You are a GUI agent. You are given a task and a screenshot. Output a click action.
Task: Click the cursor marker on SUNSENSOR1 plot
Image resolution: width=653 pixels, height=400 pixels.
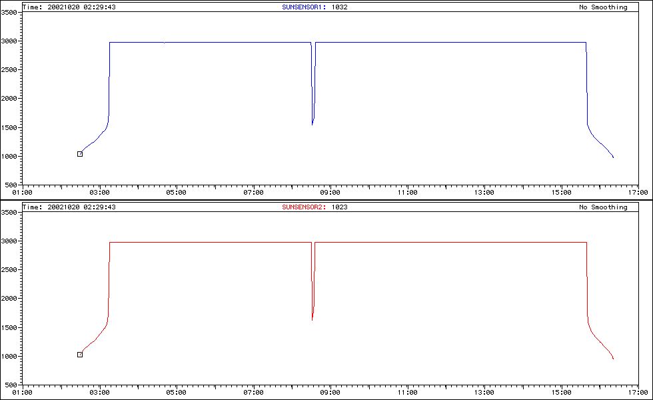tap(80, 154)
